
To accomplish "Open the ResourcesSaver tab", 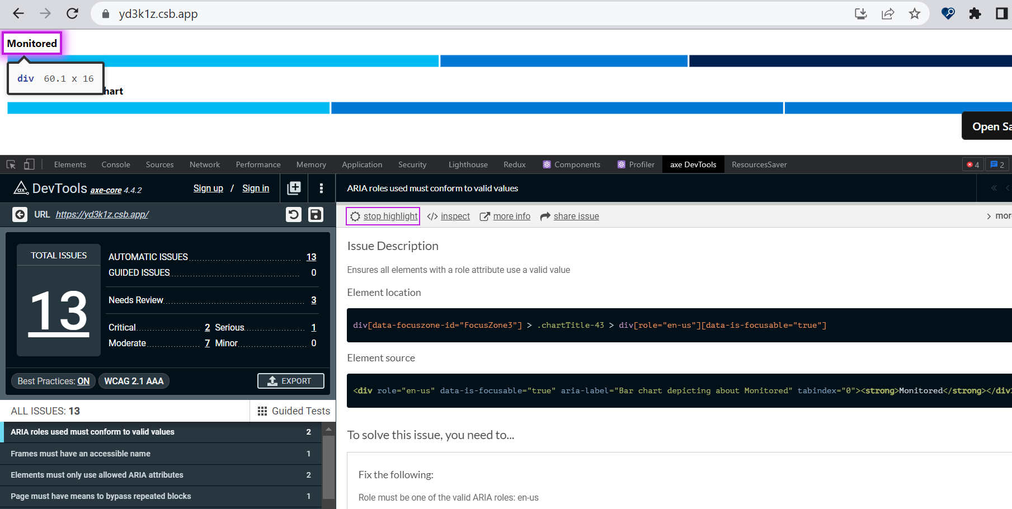I will coord(759,164).
